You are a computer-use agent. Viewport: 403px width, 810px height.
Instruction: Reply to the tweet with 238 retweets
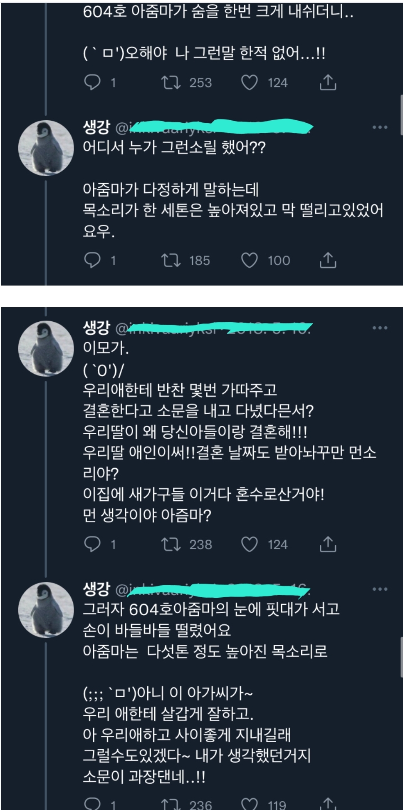click(92, 544)
